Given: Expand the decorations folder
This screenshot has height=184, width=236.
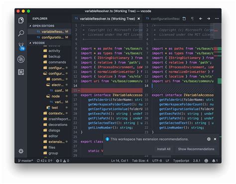Looking at the screenshot, I should tap(55, 125).
